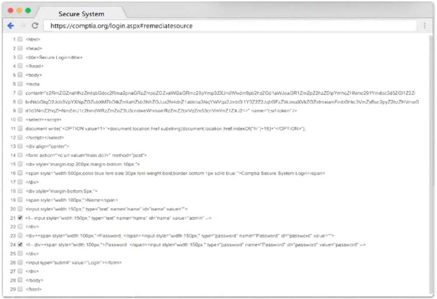Click the blue back arrow

(10, 26)
